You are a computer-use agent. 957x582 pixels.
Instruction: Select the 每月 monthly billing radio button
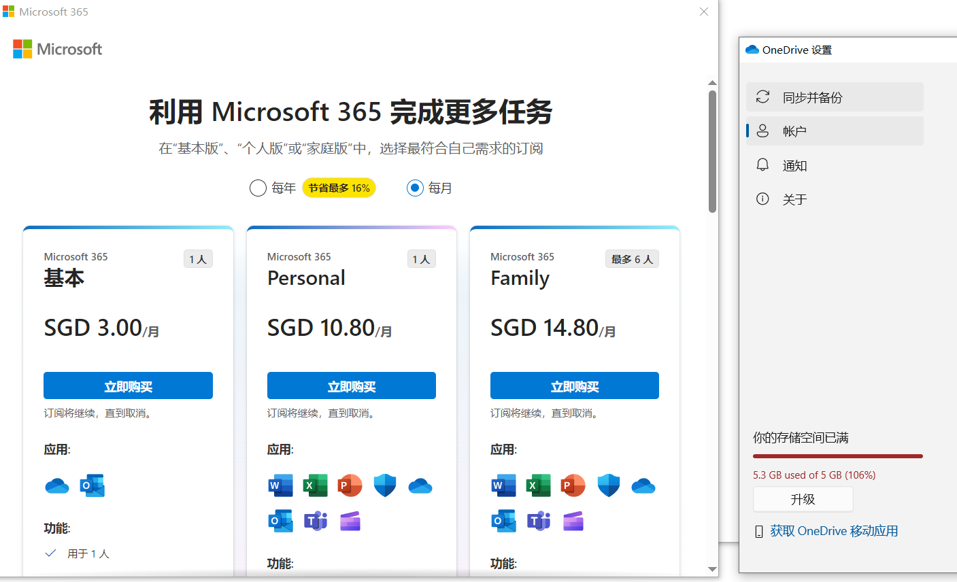[415, 188]
